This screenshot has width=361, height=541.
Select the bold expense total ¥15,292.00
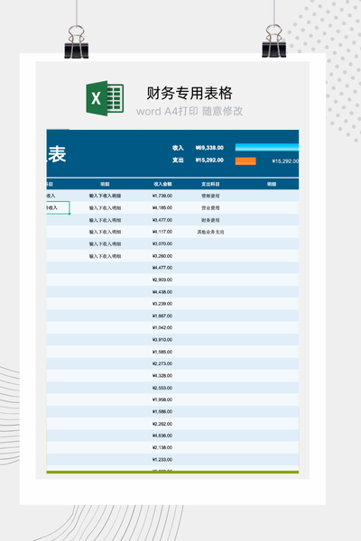tap(209, 160)
